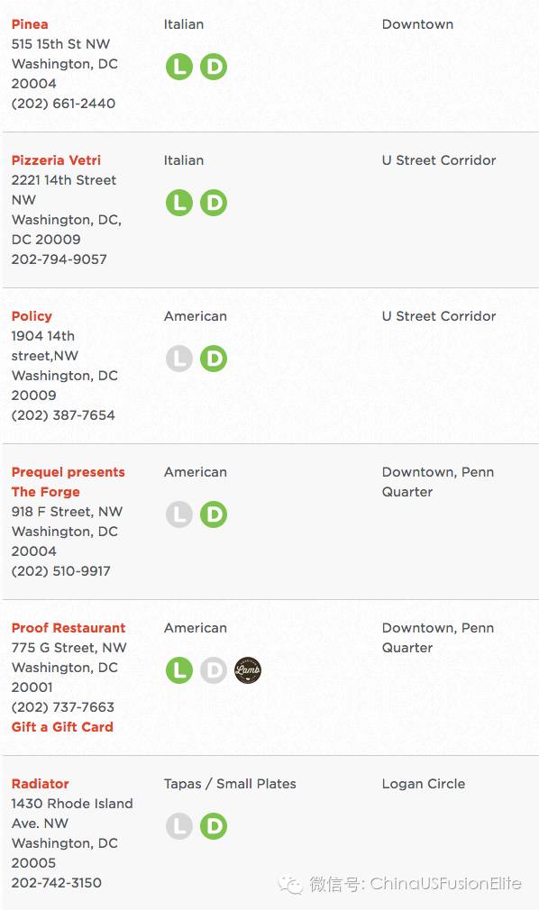Open the Proof Restaurant page link
Image resolution: width=539 pixels, height=910 pixels.
point(68,628)
